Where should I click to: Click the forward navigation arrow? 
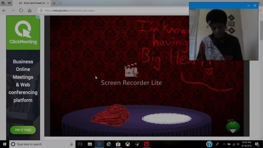pyautogui.click(x=13, y=11)
